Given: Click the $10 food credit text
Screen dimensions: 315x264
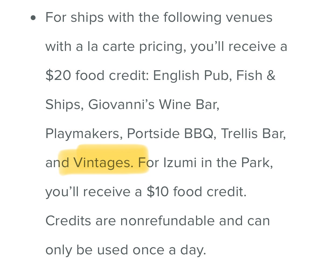Looking at the screenshot, I should click(x=197, y=192).
